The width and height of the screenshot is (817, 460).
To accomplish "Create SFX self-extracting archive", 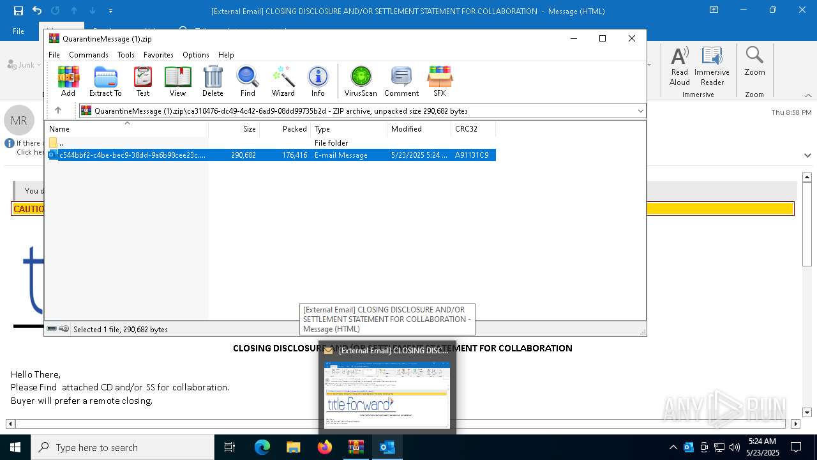I will click(x=440, y=81).
